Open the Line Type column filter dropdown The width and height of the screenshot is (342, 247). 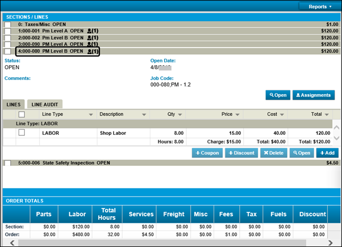tap(91, 115)
